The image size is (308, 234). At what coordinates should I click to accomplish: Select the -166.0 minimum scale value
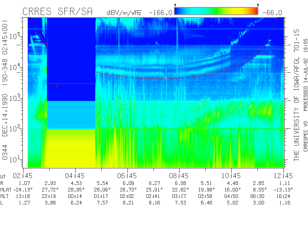click(160, 13)
